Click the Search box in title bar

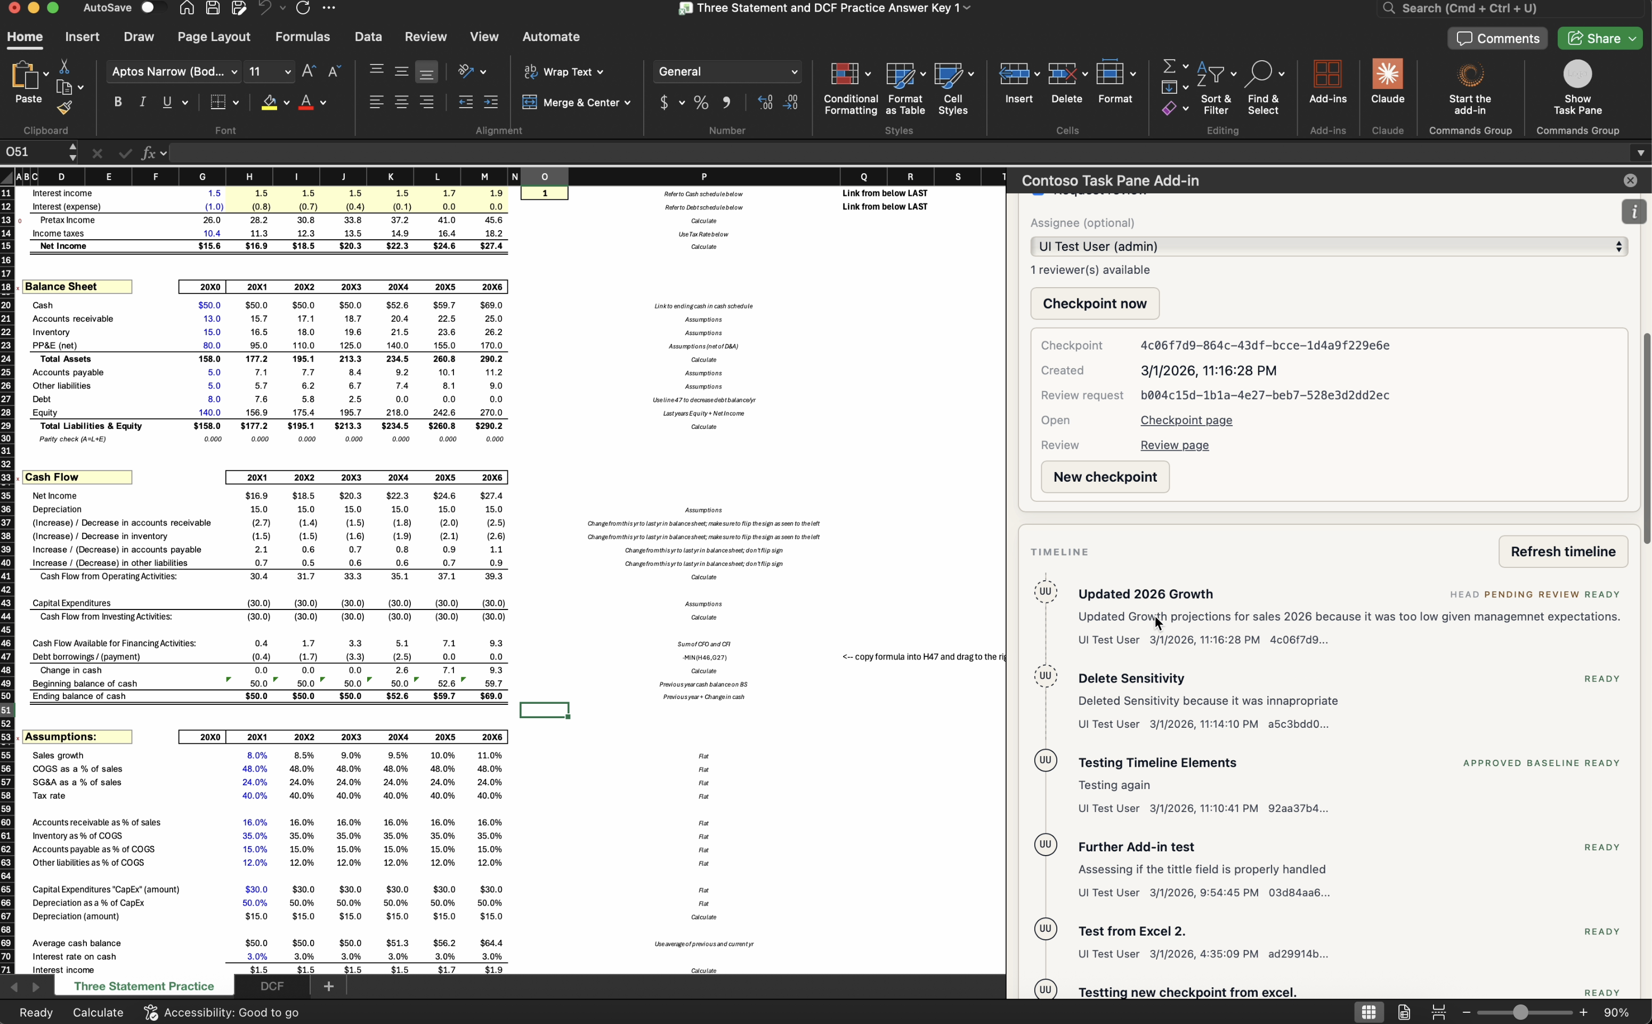pyautogui.click(x=1513, y=8)
